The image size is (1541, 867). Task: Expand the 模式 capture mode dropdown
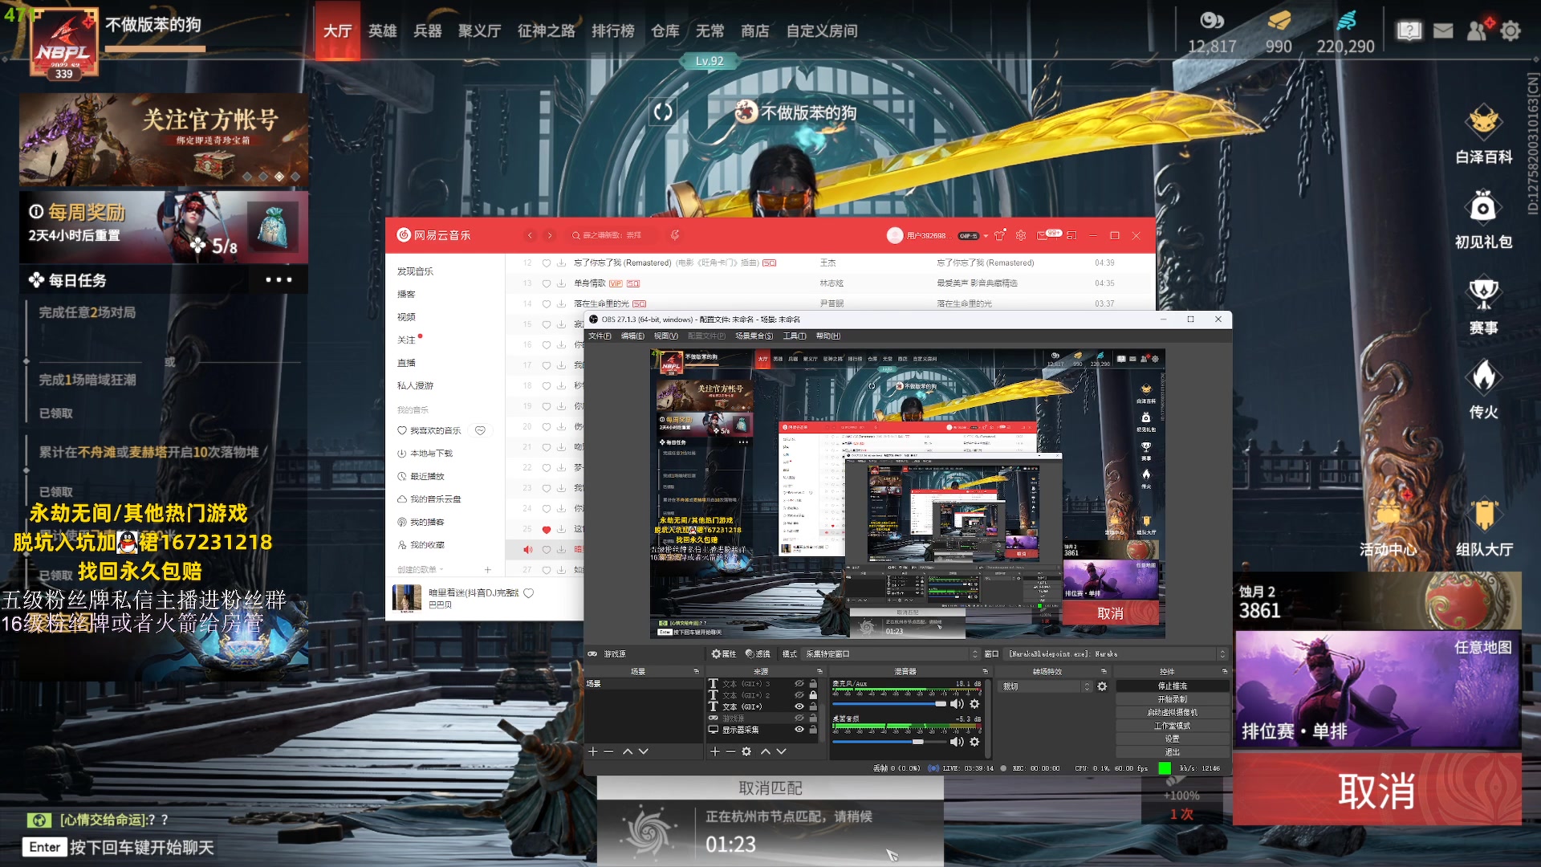[892, 654]
